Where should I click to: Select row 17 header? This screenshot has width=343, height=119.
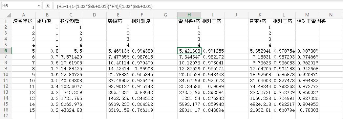[6, 116]
